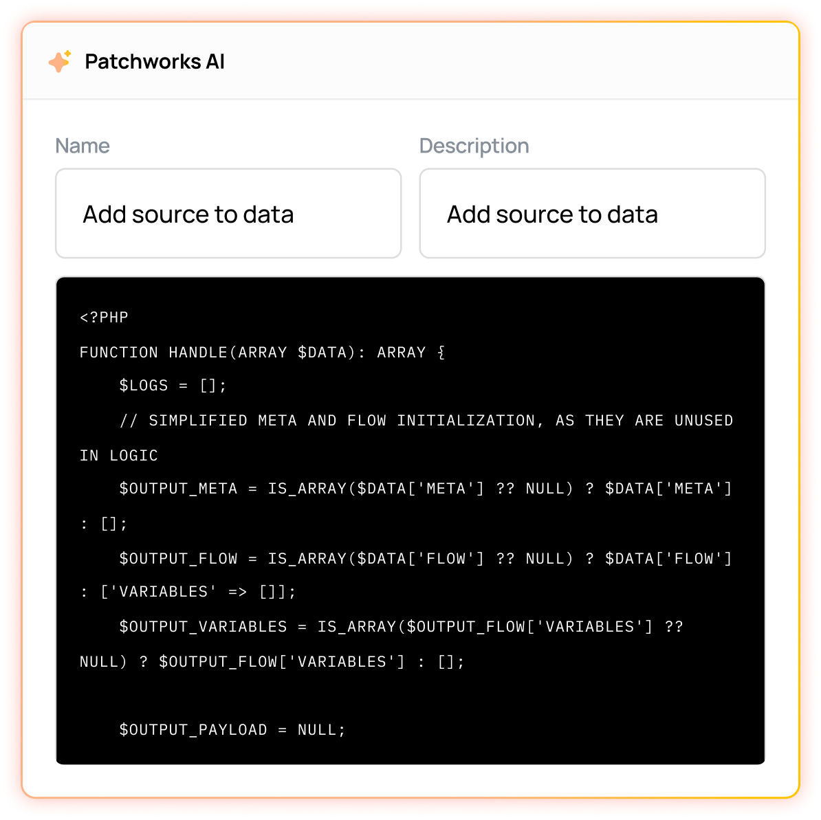The image size is (821, 820).
Task: Click the IN LOGIC comment continuation line
Action: tap(118, 455)
